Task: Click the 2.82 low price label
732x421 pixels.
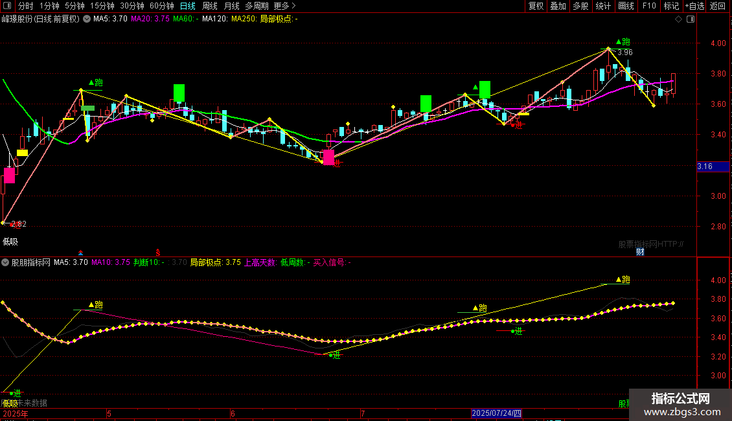Action: (x=19, y=224)
